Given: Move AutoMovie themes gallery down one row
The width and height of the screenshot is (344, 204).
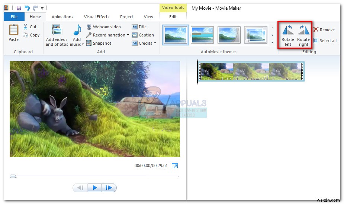Looking at the screenshot, I should coord(272,35).
